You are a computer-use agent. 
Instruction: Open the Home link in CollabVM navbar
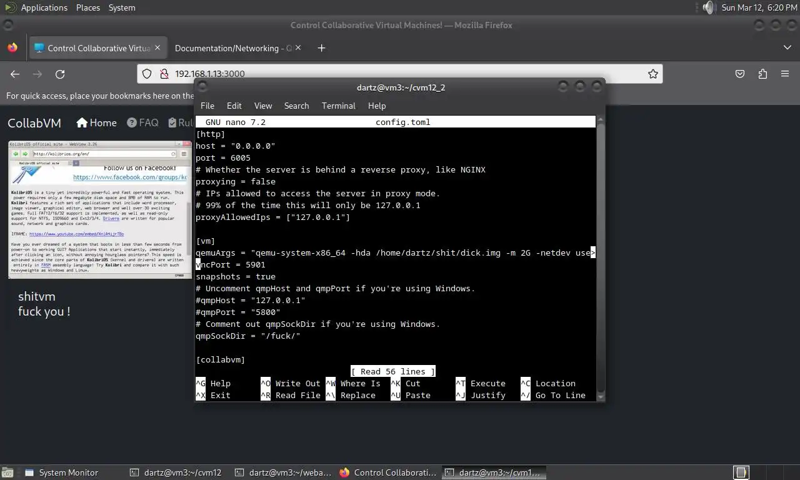coord(96,122)
